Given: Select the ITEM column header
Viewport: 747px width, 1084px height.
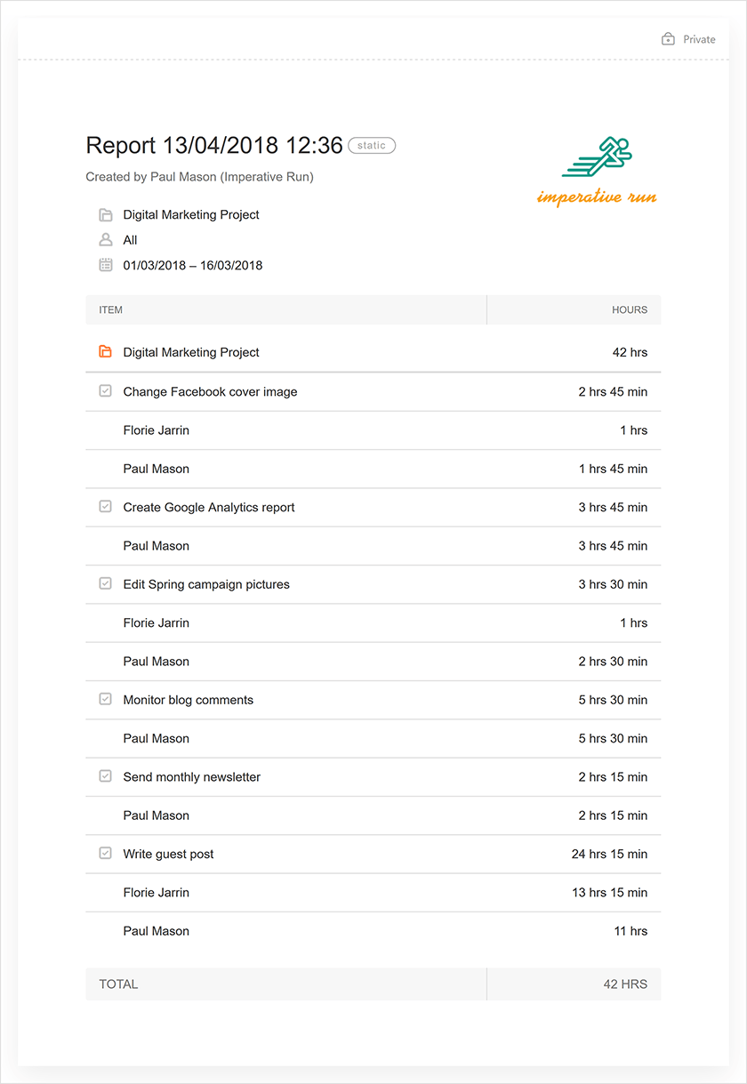Looking at the screenshot, I should 111,310.
